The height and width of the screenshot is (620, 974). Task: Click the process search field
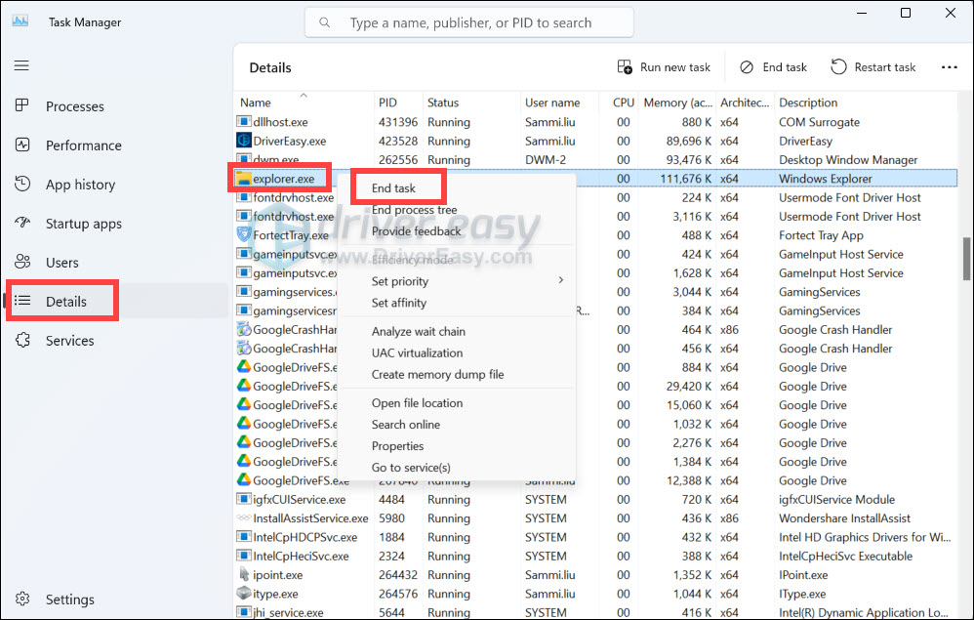468,21
